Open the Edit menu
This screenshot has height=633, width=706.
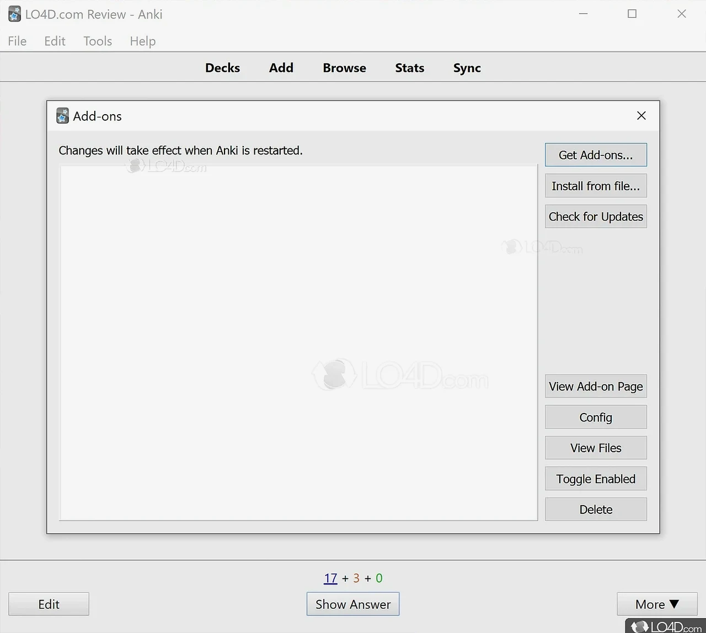pos(55,41)
